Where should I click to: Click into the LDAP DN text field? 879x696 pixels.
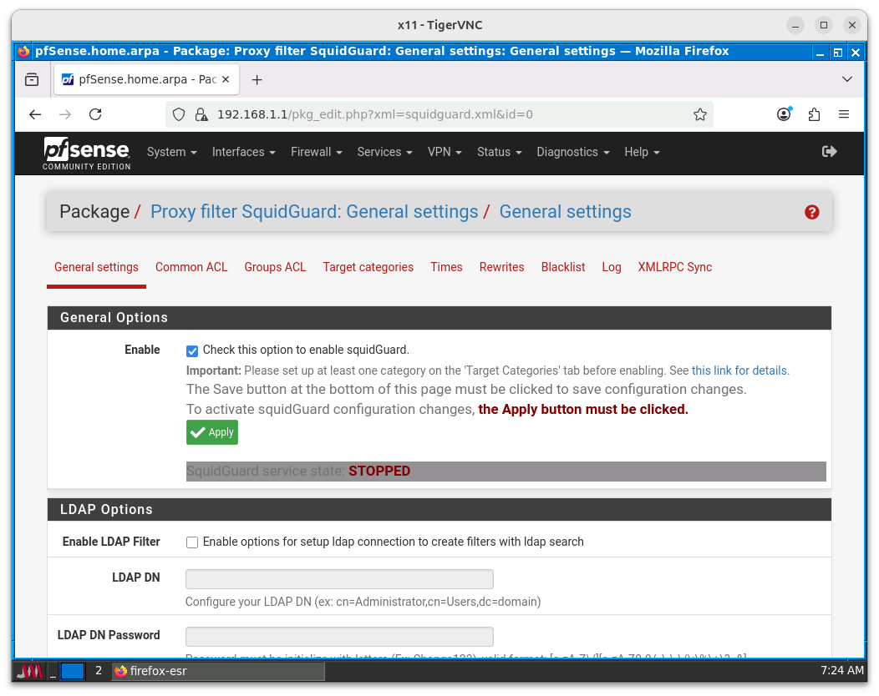[339, 579]
